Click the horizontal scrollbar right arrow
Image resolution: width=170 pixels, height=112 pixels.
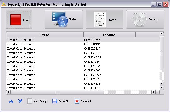coord(158,92)
